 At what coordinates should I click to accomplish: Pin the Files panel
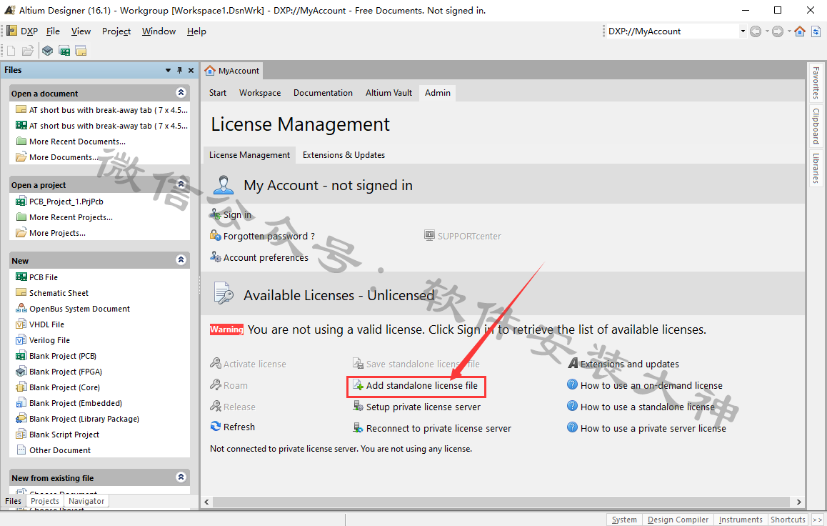pos(179,70)
